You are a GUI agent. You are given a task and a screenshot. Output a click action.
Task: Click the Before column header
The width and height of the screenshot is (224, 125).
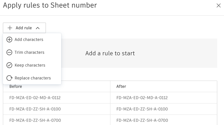(16, 86)
